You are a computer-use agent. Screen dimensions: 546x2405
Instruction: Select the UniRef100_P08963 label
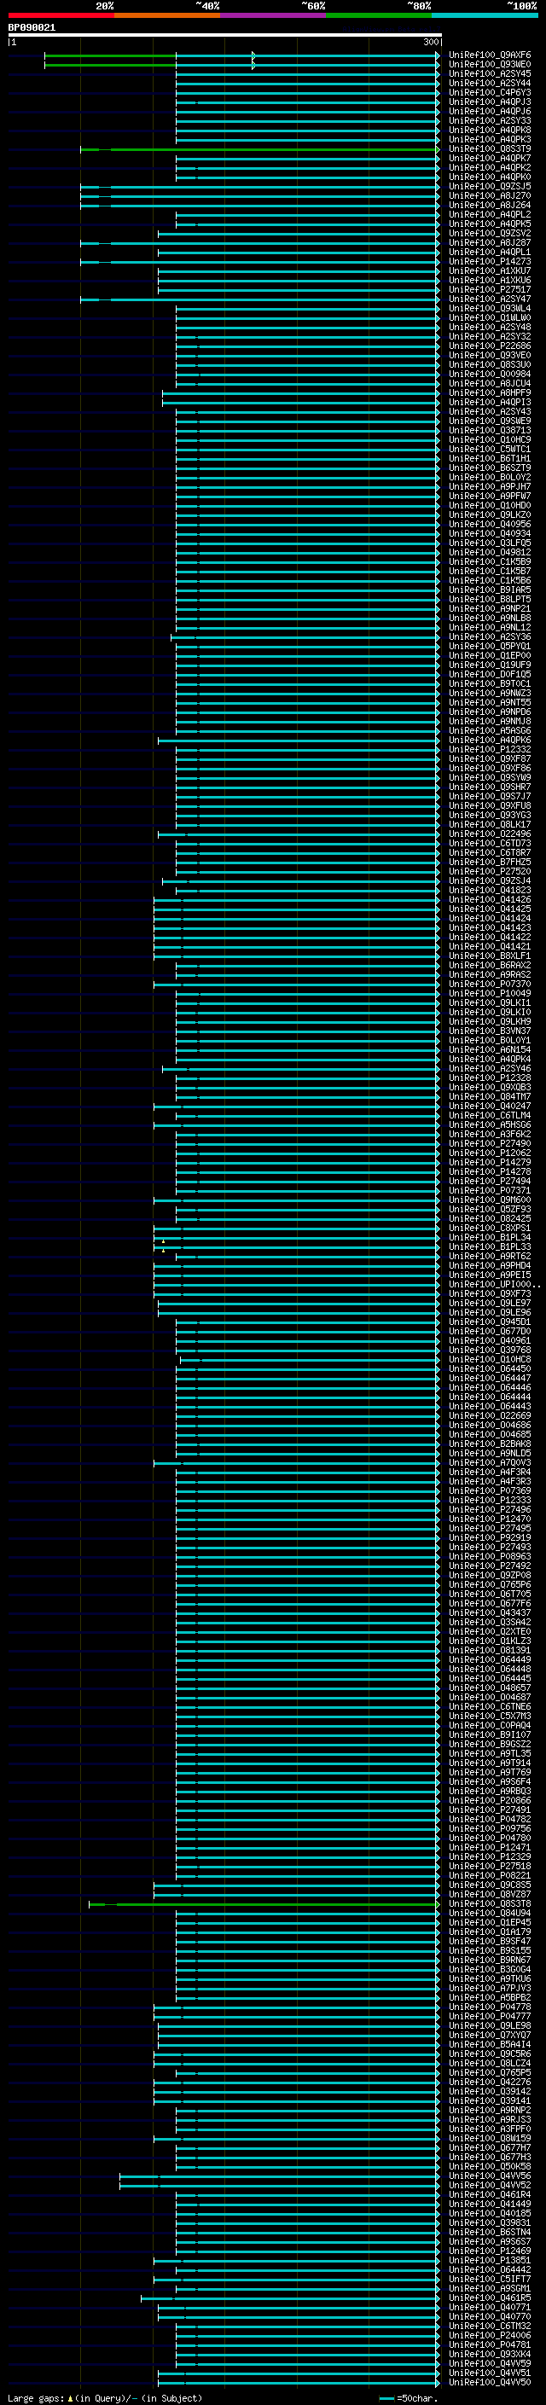pyautogui.click(x=489, y=1556)
